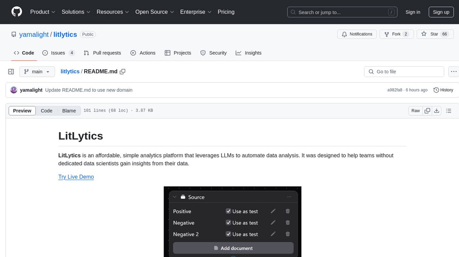Focus the Go to file field
The height and width of the screenshot is (257, 459).
click(x=404, y=72)
